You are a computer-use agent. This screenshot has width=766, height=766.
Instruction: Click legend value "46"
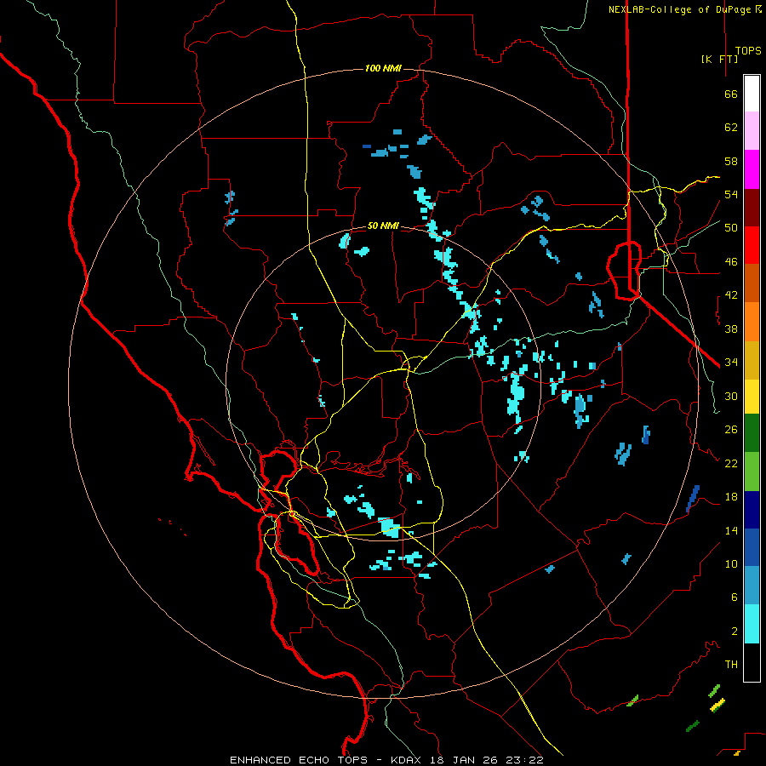pos(731,262)
